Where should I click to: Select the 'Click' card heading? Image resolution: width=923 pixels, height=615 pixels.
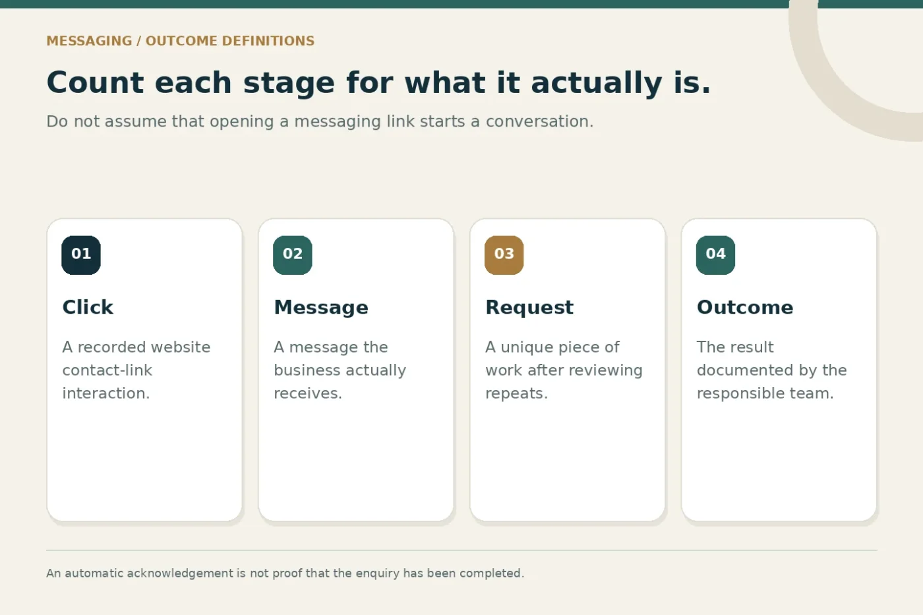(88, 307)
